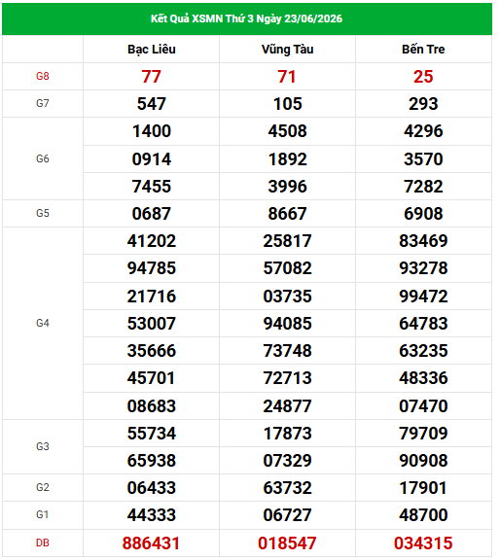Click the Bạc Liêu column header

pyautogui.click(x=153, y=50)
